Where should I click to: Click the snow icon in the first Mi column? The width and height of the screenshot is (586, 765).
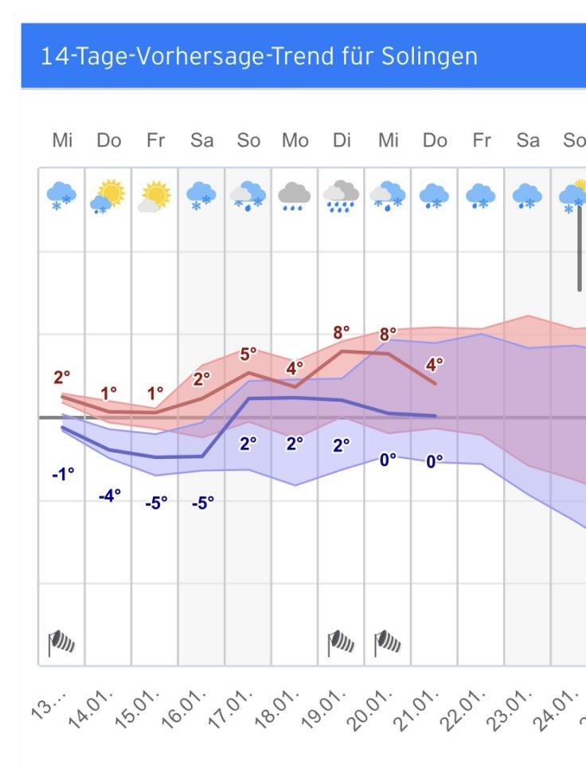tap(61, 194)
